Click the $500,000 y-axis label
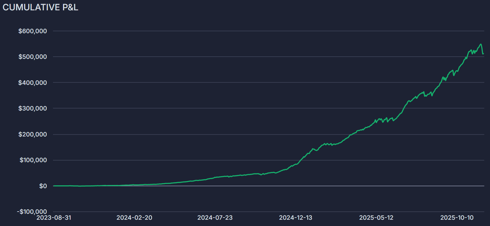The image size is (490, 226). pos(33,57)
